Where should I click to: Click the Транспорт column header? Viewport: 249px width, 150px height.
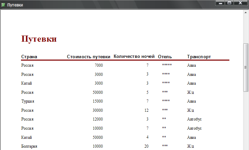199,57
